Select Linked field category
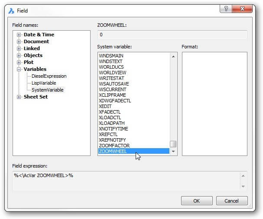 pos(32,48)
